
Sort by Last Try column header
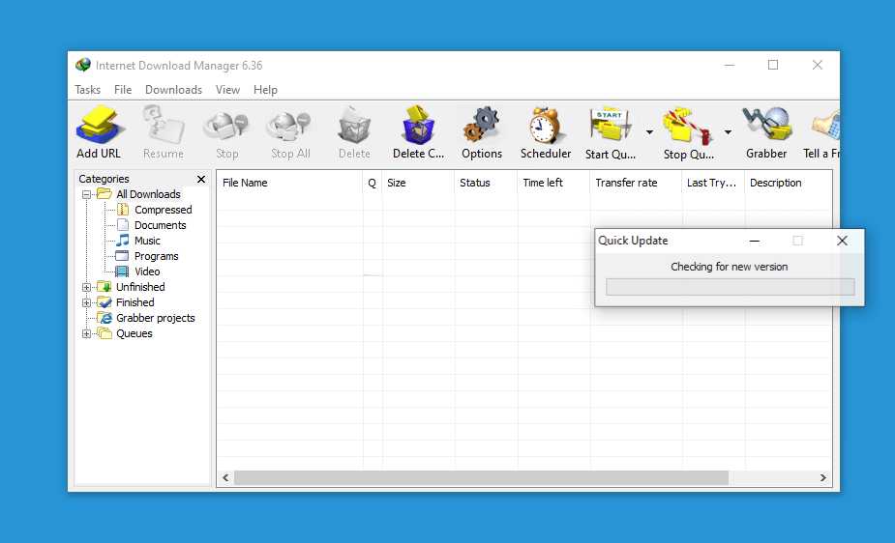click(x=713, y=183)
